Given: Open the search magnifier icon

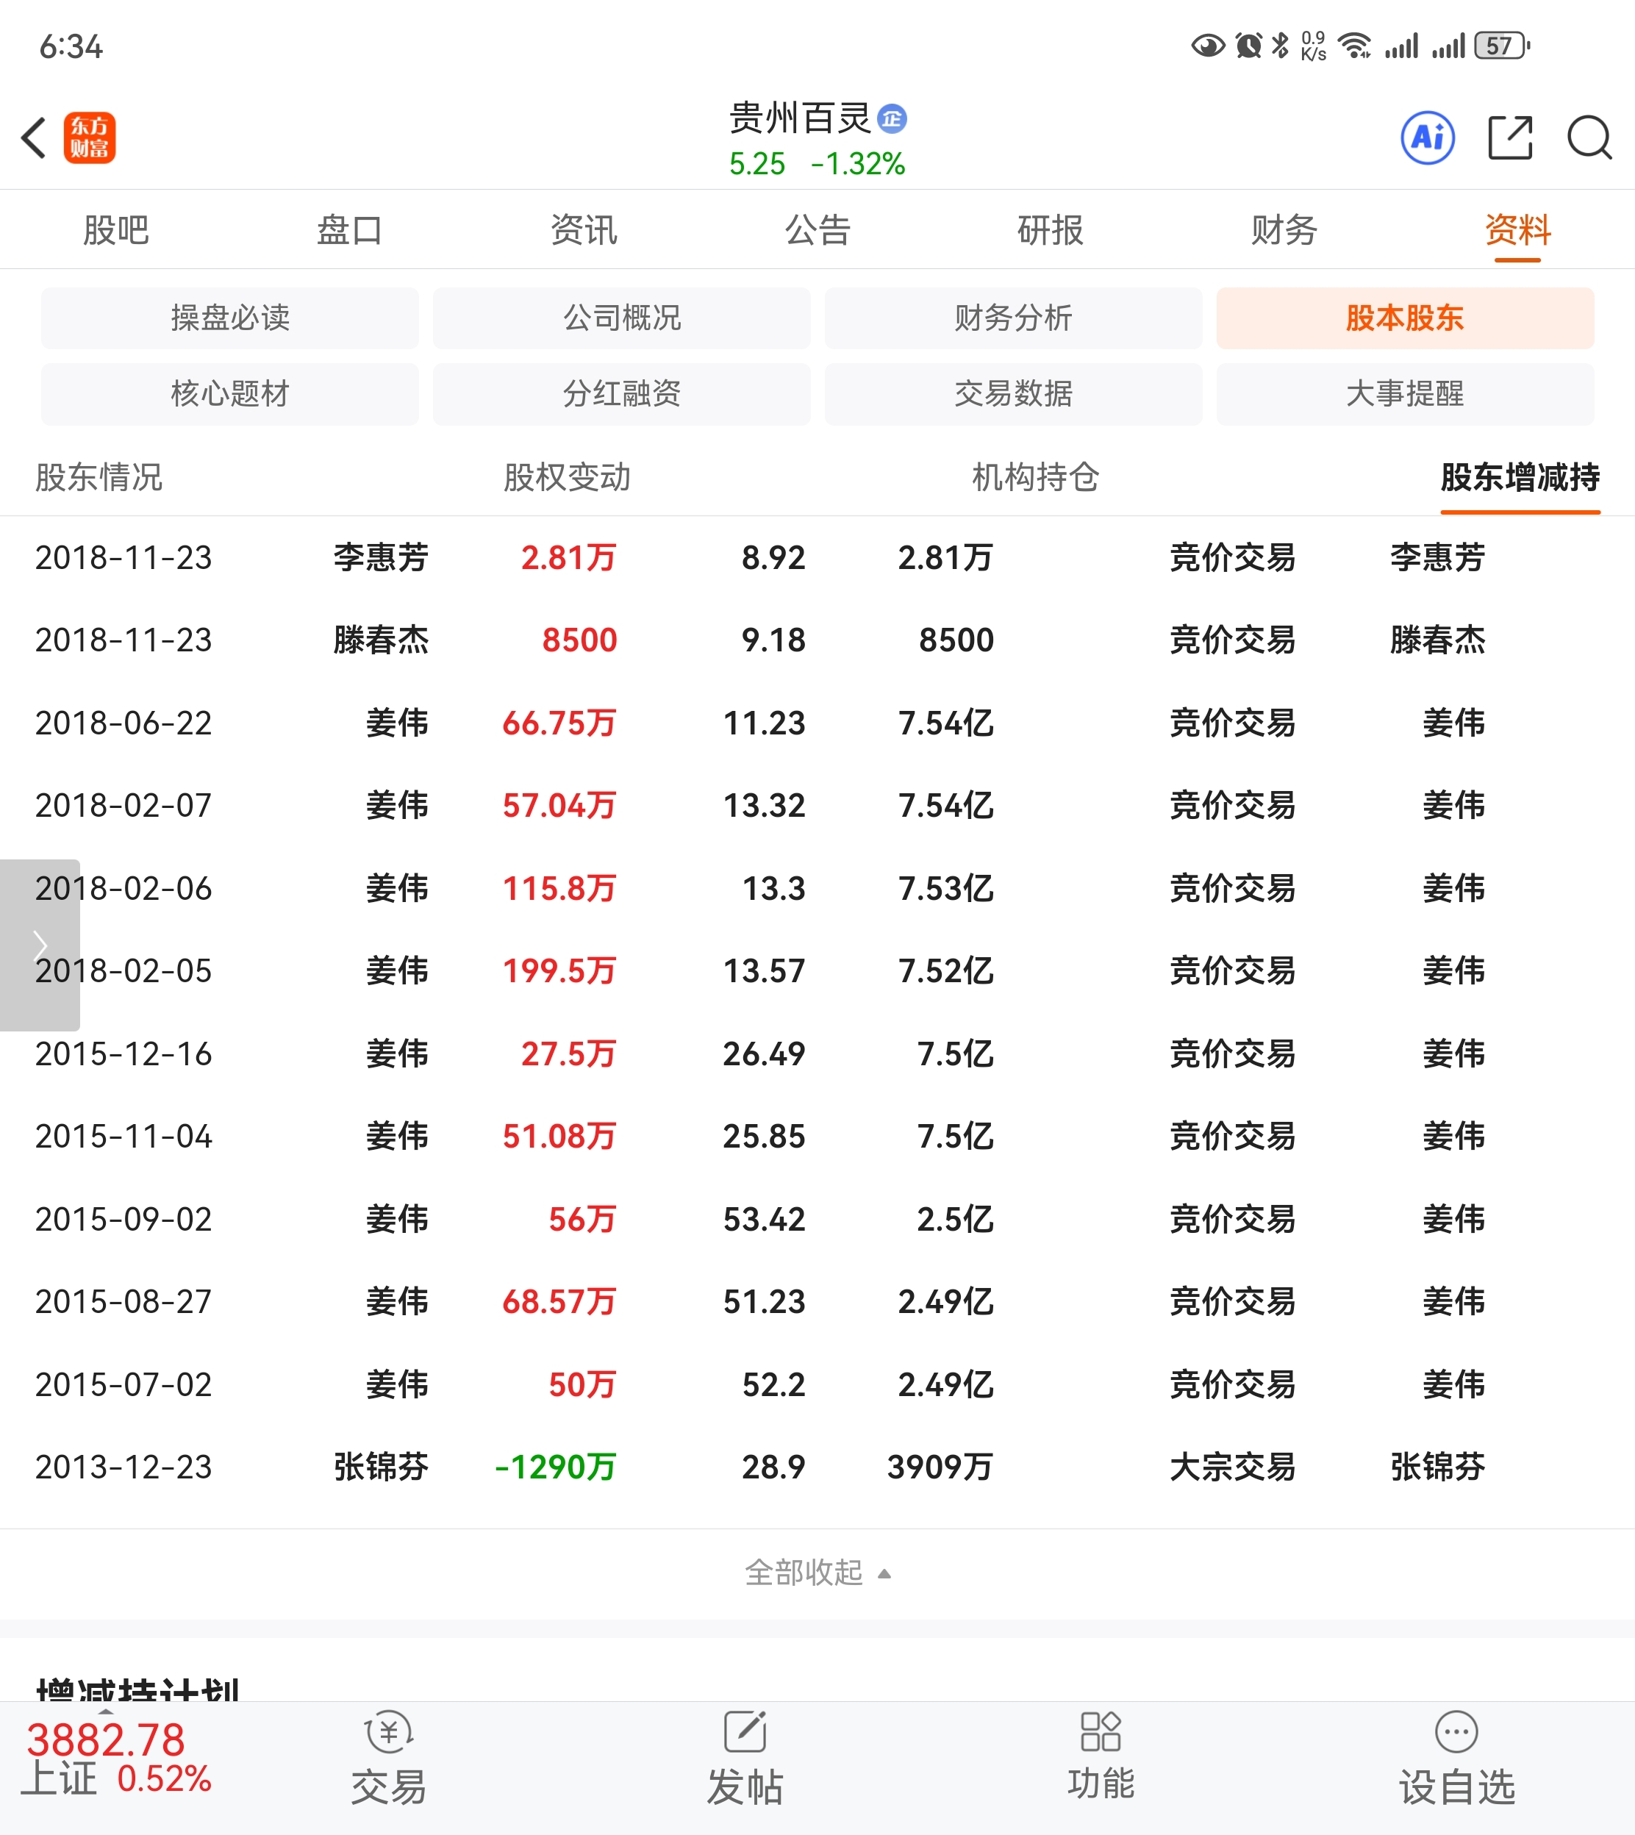Looking at the screenshot, I should tap(1588, 138).
